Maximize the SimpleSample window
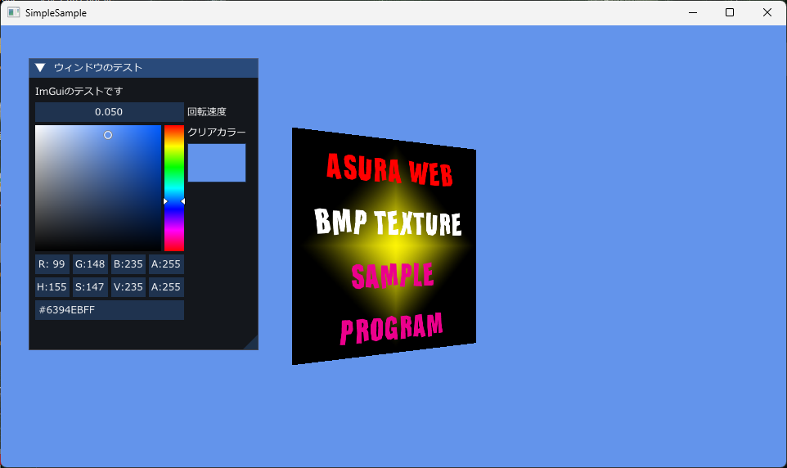The height and width of the screenshot is (468, 787). coord(730,12)
